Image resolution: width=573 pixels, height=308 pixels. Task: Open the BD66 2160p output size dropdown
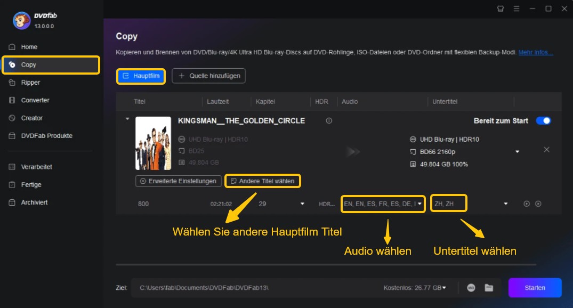click(x=517, y=152)
